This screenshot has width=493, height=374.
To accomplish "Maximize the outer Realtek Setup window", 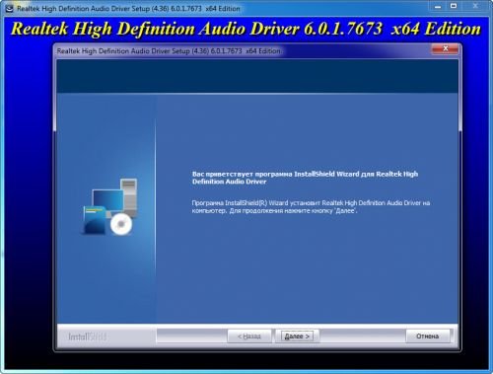I will (x=454, y=6).
